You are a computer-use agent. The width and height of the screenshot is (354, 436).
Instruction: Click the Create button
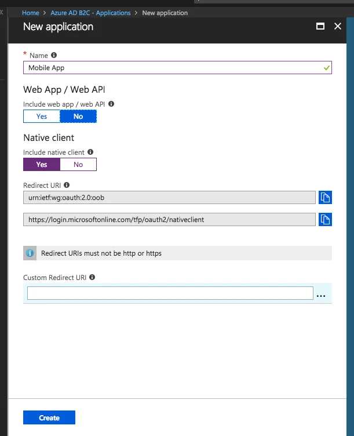(49, 417)
